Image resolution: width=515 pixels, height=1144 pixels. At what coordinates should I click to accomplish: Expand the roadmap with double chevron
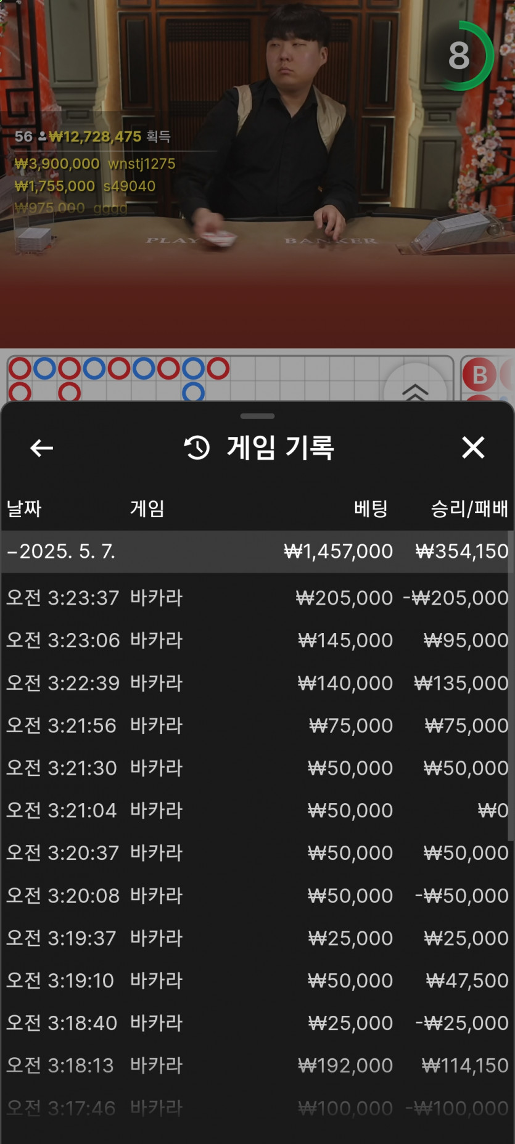pos(415,391)
